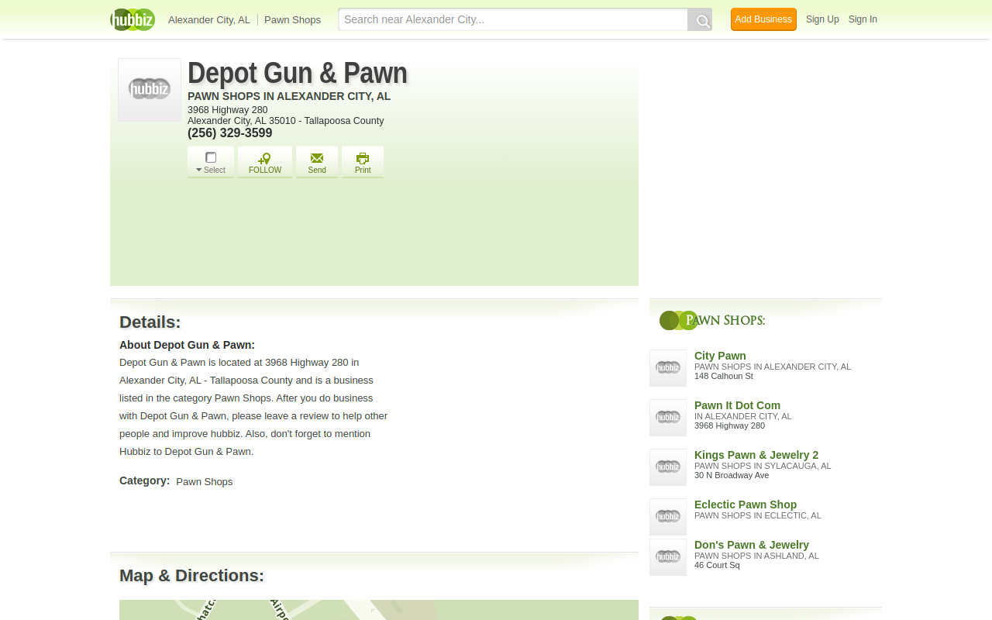Open the City Pawn listing

tap(720, 356)
